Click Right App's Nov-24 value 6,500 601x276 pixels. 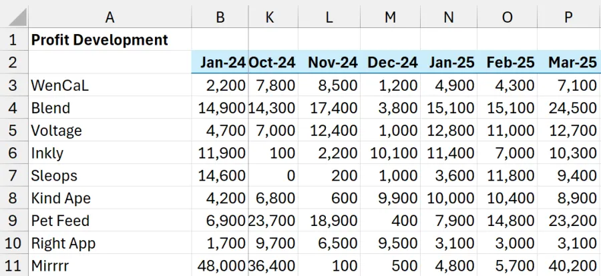[x=329, y=243]
